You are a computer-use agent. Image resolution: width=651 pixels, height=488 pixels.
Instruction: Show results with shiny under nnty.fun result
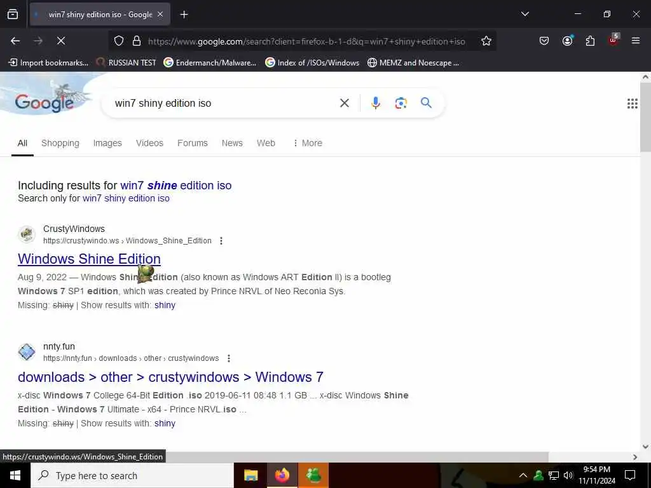(x=165, y=424)
